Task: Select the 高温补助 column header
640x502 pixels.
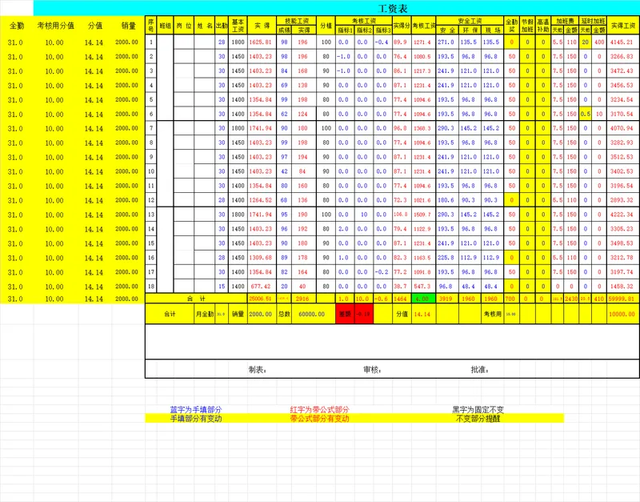Action: coord(543,26)
